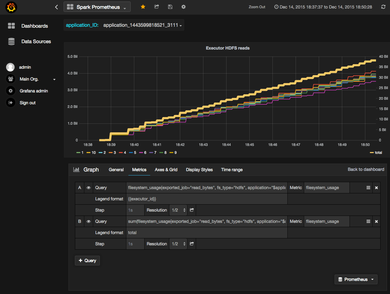Toggle visibility of query A with the eye

pos(88,188)
